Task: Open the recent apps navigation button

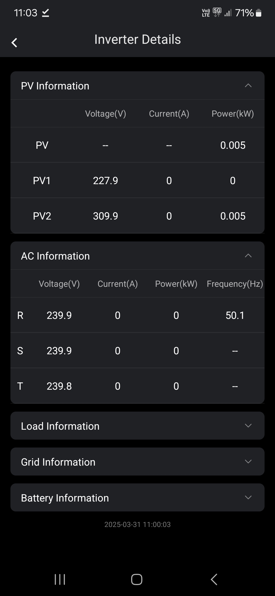Action: tap(60, 579)
